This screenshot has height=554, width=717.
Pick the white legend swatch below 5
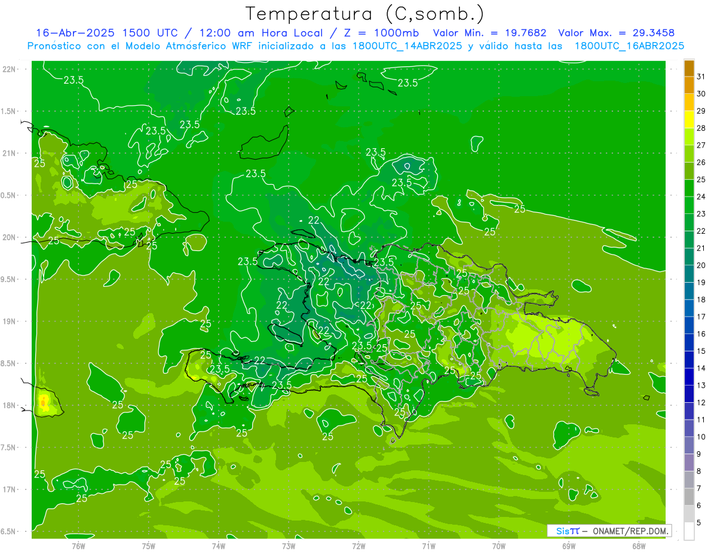[x=689, y=531]
